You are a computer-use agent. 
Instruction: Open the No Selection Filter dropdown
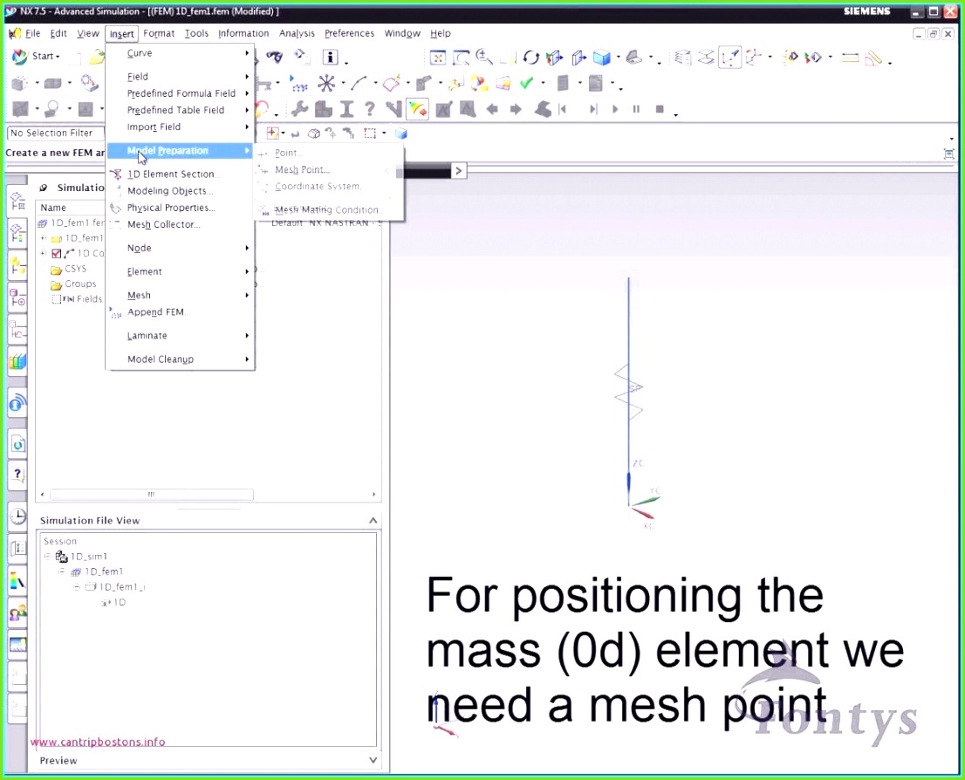[55, 133]
